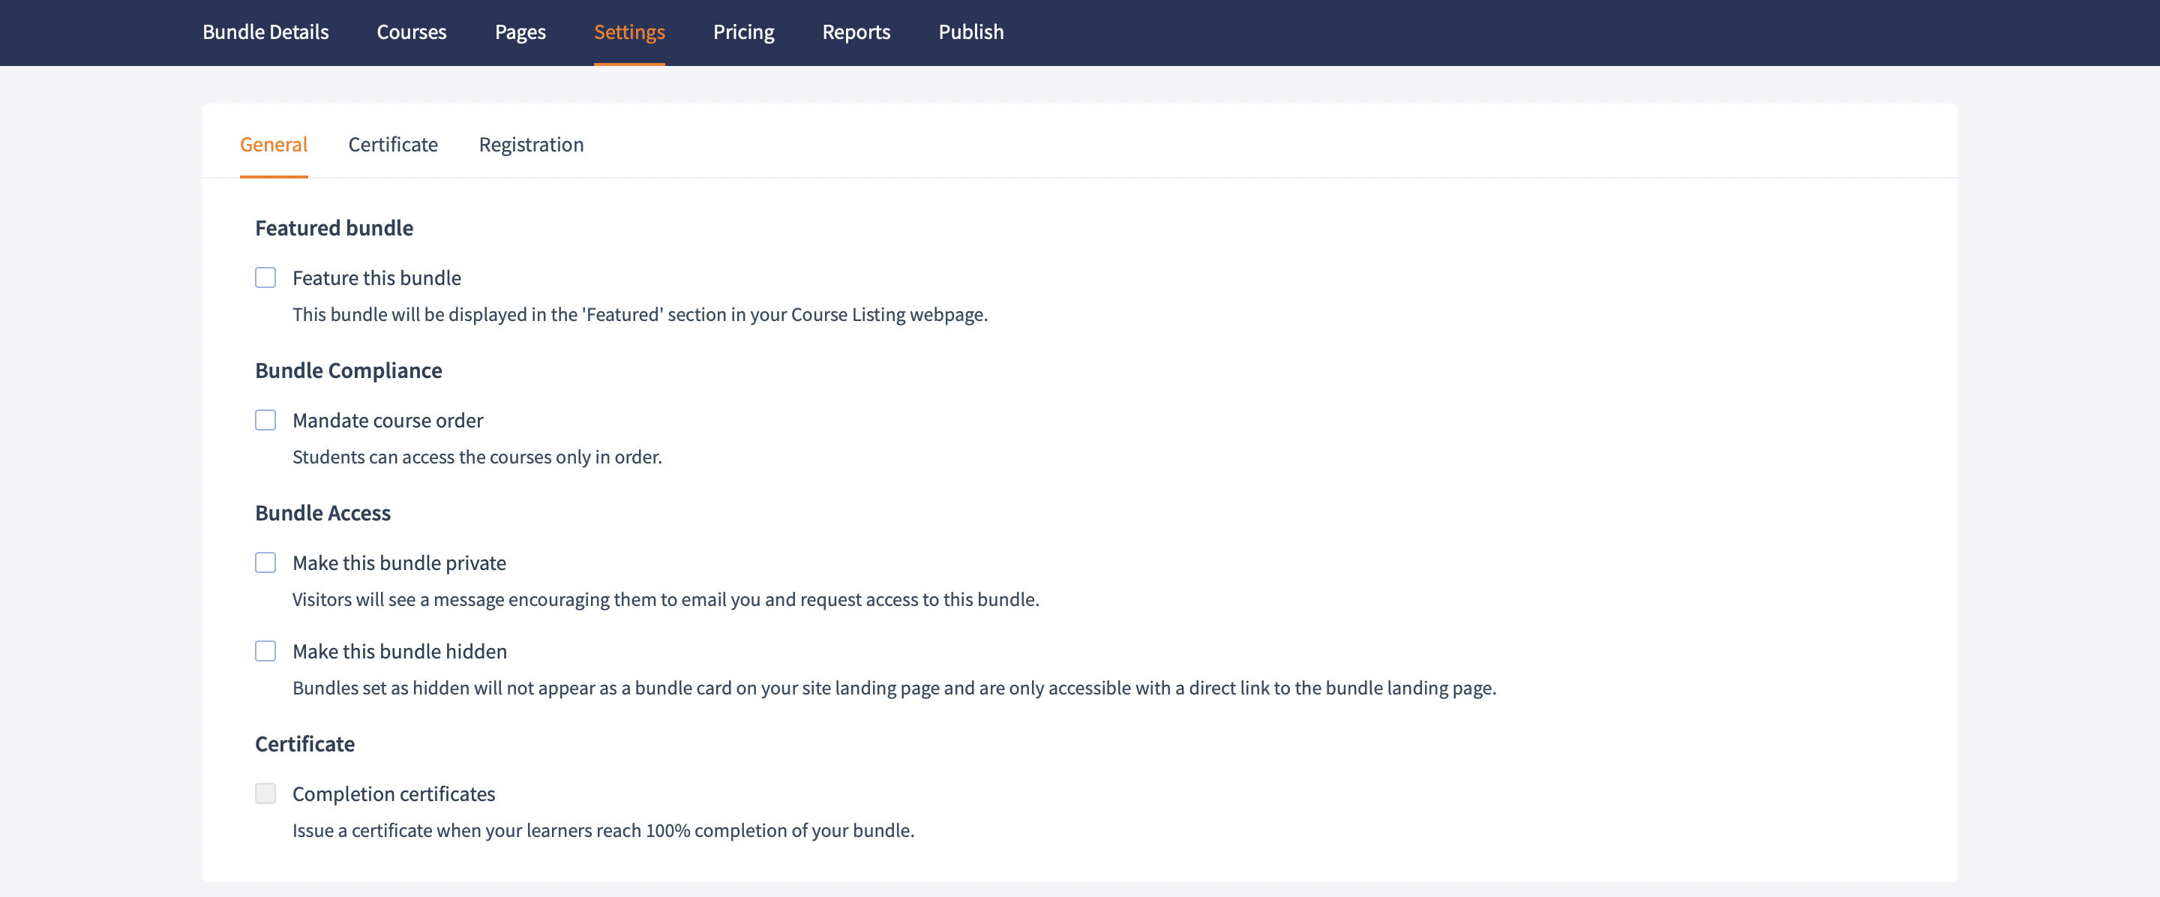Check the Mandate course order option
This screenshot has height=897, width=2160.
point(265,420)
